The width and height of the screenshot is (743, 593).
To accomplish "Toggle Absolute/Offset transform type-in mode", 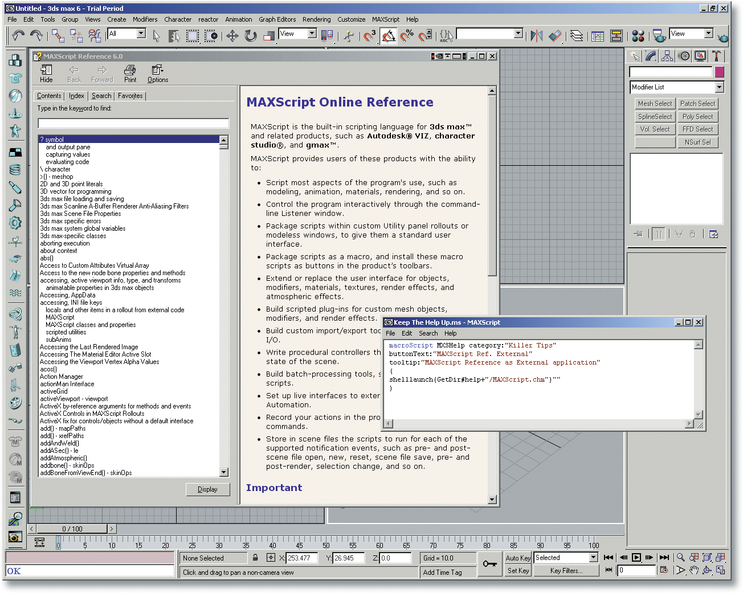I will [271, 558].
